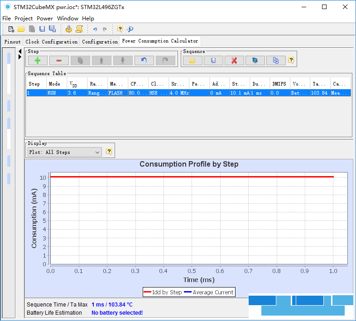This screenshot has height=321, width=356.
Task: Click the greyed document icon beside Open
Action: pos(32,29)
